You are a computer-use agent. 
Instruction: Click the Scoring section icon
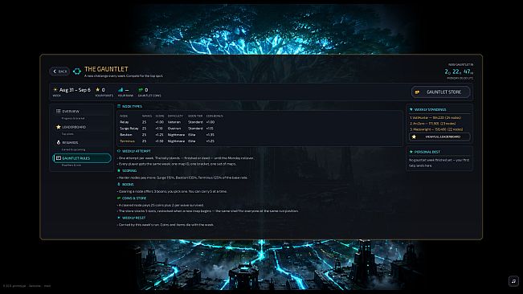pos(119,170)
